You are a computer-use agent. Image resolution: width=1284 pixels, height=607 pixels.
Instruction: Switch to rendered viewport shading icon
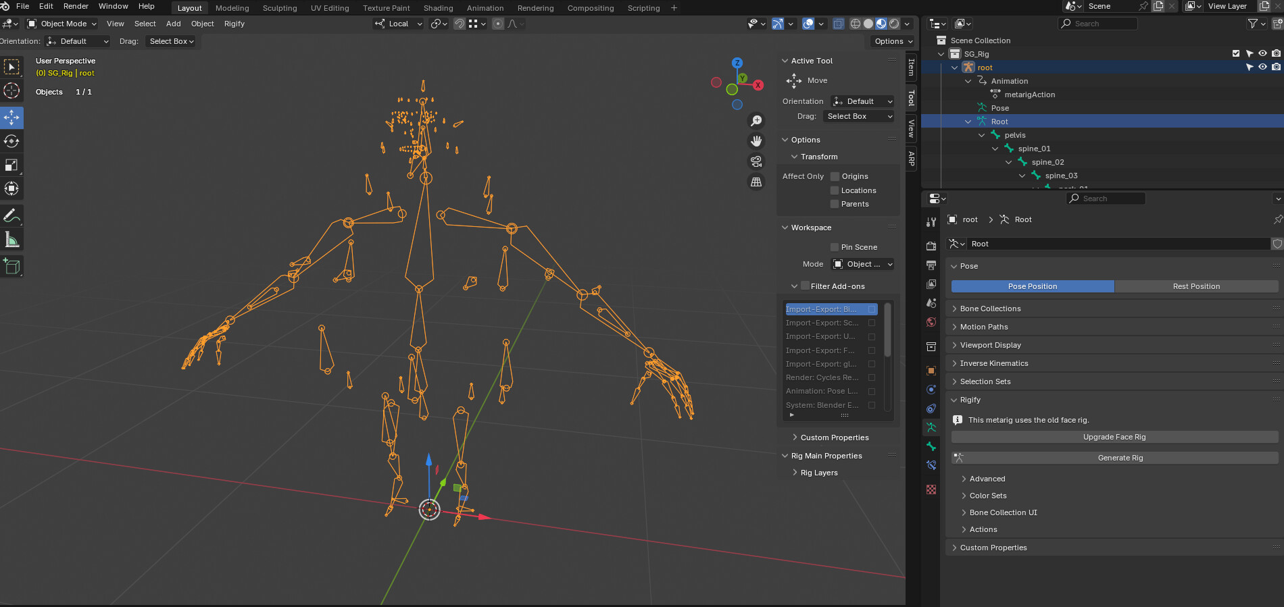(x=894, y=24)
